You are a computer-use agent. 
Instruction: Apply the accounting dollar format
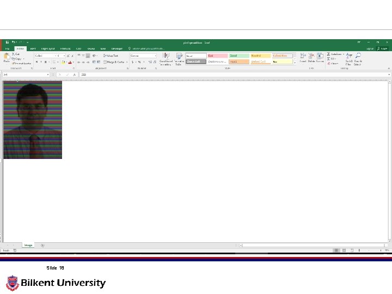click(132, 62)
